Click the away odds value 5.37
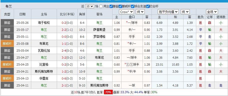Screen dimensions: 228x96 click(189, 85)
